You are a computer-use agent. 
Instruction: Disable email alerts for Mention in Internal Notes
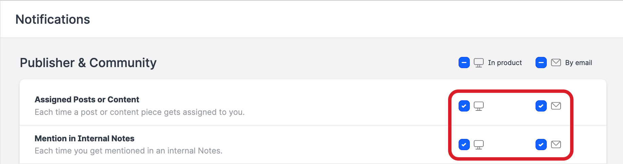coord(541,145)
